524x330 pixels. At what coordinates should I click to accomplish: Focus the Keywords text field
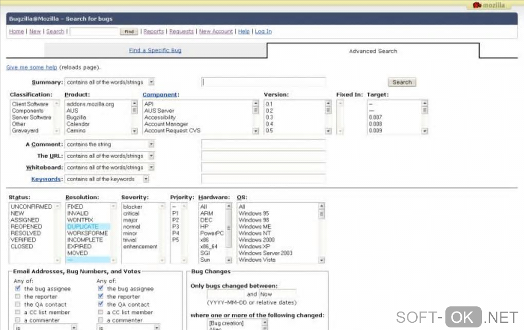(264, 179)
